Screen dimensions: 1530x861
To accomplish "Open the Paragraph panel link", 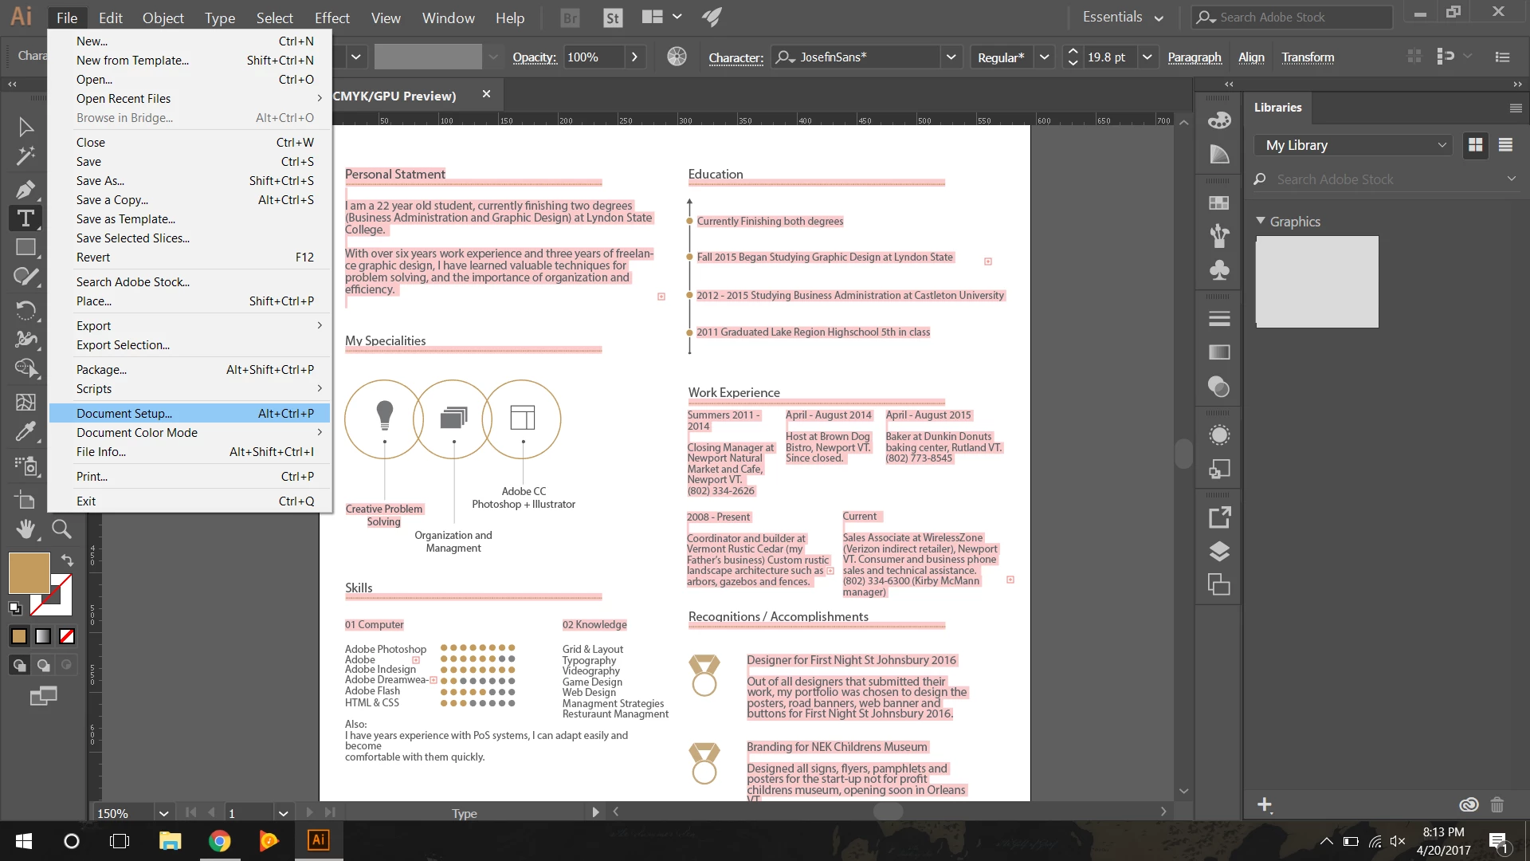I will coord(1194,57).
